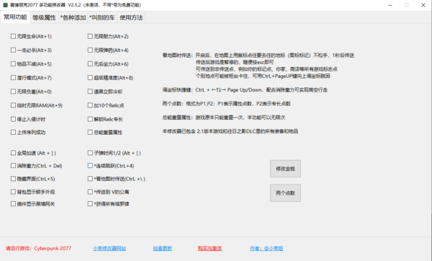Enable 无限耐力 (Alt+2) checkbox
The width and height of the screenshot is (432, 261).
pyautogui.click(x=90, y=36)
